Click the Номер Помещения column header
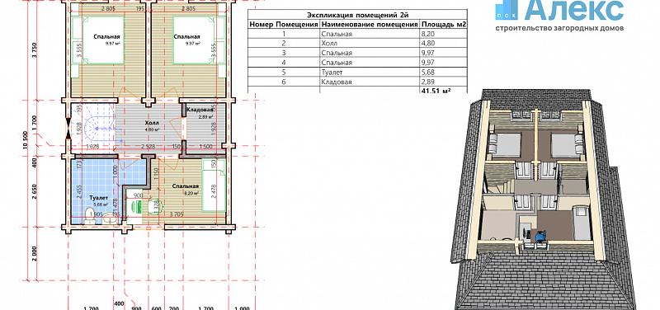The height and width of the screenshot is (310, 660). pyautogui.click(x=284, y=25)
